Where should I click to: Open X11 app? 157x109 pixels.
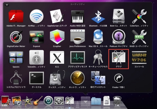coord(57,58)
